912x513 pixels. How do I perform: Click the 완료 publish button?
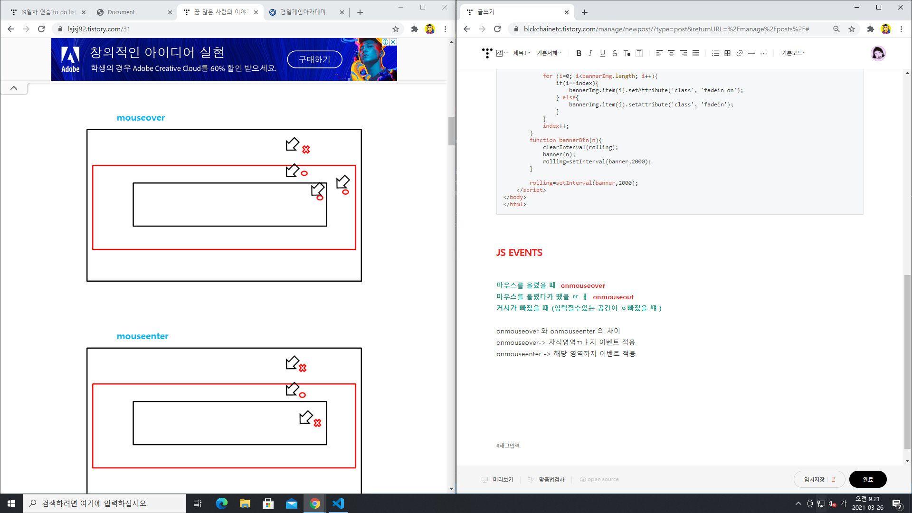(867, 479)
